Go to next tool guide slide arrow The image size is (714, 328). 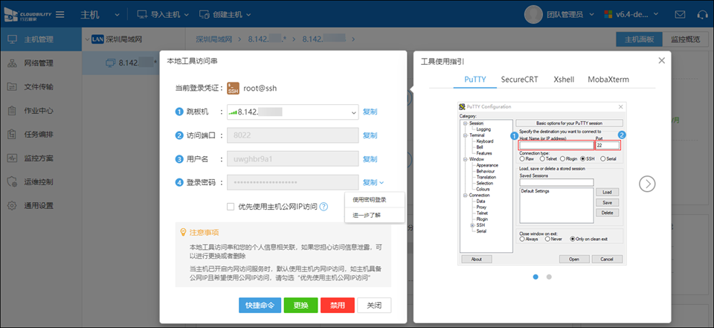[649, 183]
